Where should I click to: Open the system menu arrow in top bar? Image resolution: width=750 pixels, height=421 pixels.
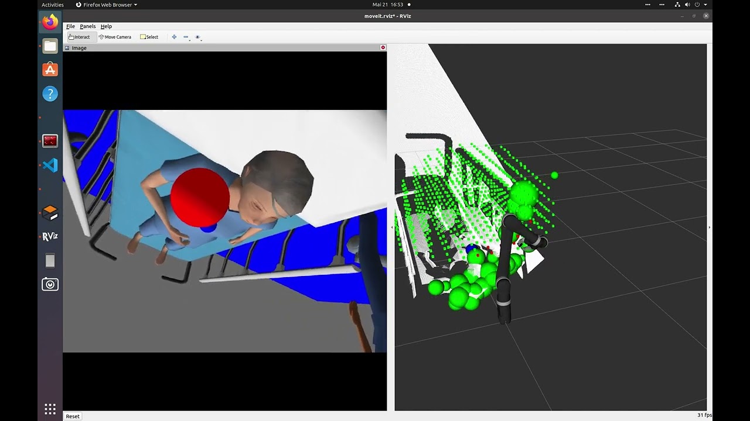705,5
